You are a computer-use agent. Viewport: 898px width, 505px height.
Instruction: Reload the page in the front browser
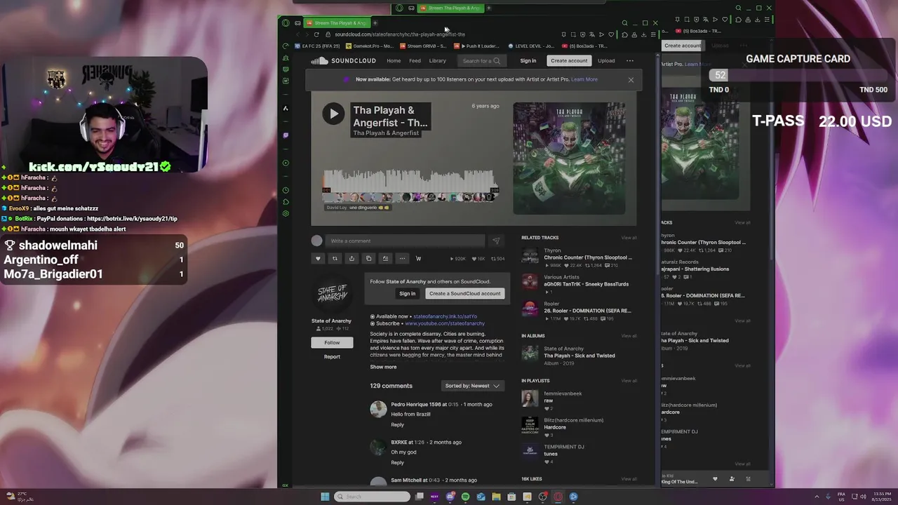click(316, 34)
